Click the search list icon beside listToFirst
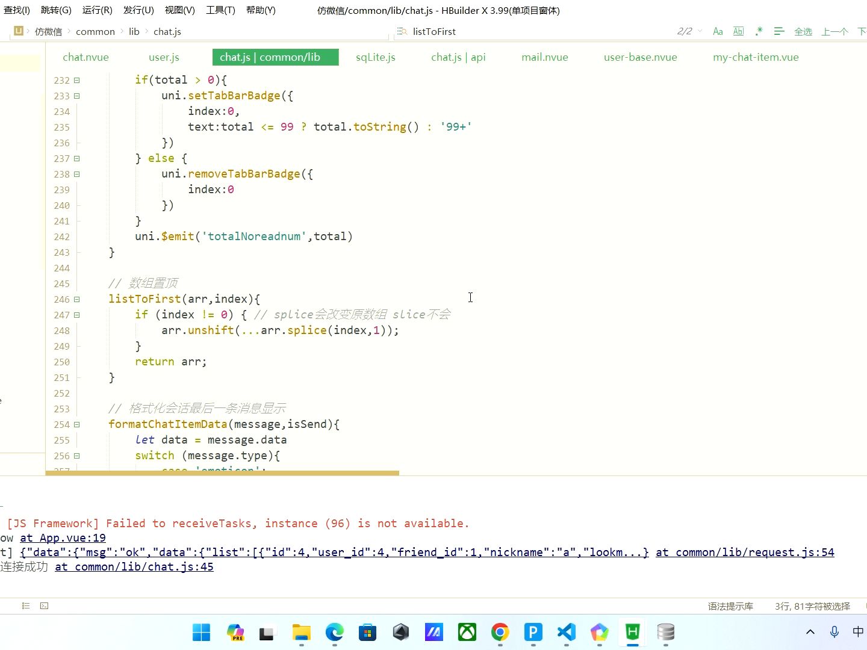The width and height of the screenshot is (867, 650). 402,31
